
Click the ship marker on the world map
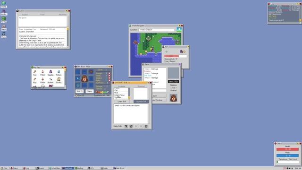pos(135,42)
